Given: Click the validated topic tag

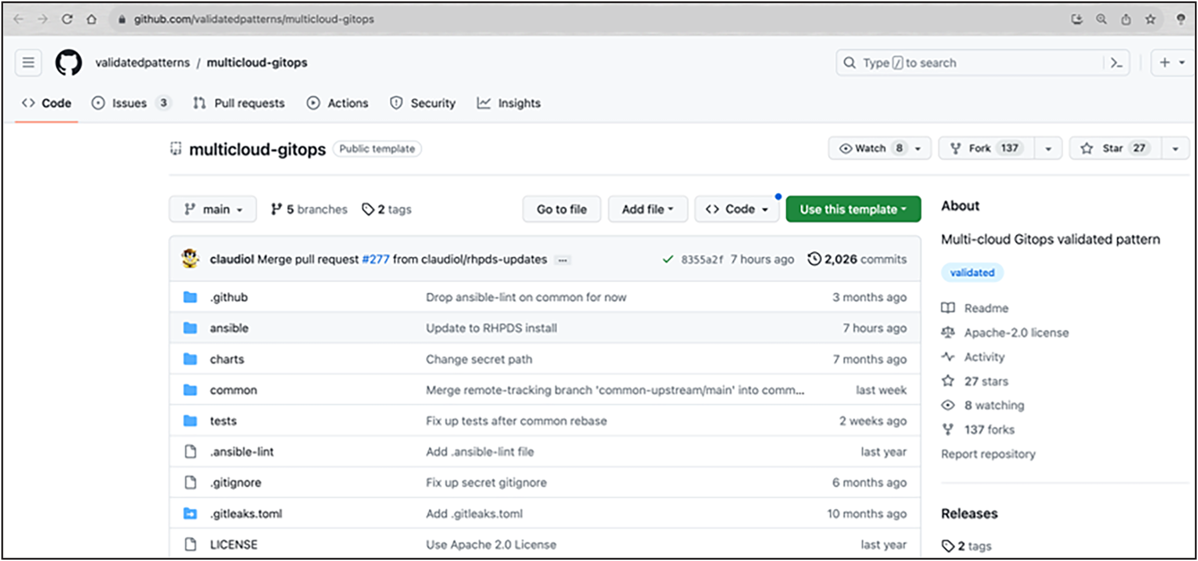Looking at the screenshot, I should pos(972,272).
